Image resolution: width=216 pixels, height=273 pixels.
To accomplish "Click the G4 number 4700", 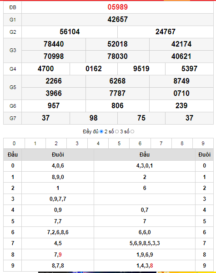I will (45, 69).
